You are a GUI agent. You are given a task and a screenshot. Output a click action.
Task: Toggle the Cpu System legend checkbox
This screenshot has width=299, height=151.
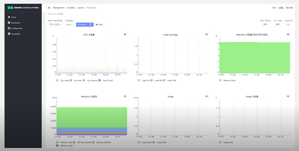84,80
